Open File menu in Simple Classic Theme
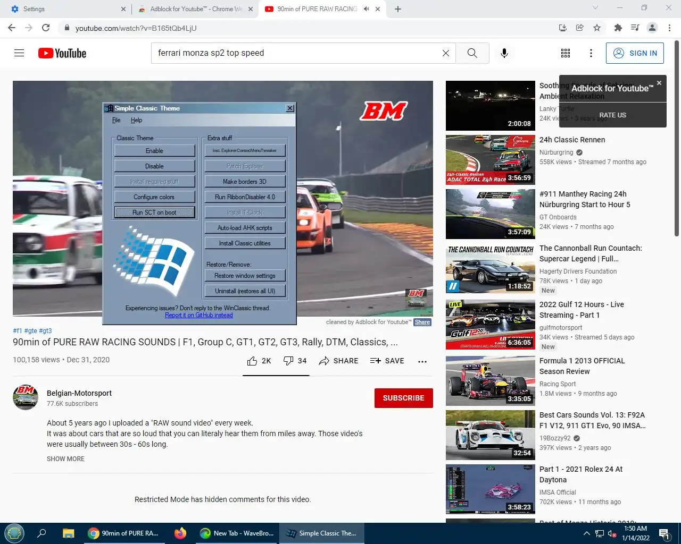 [116, 120]
